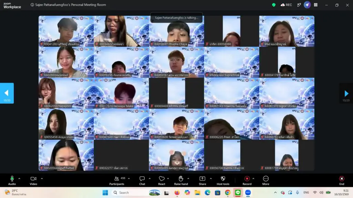The image size is (353, 198).
Task: Expand the React options chevron
Action: coord(168,179)
